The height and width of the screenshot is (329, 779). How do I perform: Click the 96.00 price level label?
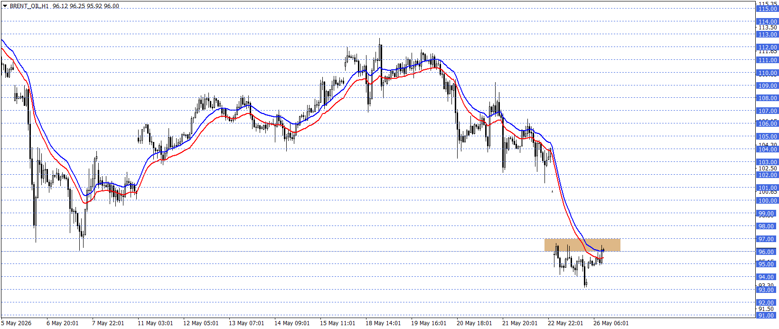pyautogui.click(x=767, y=252)
